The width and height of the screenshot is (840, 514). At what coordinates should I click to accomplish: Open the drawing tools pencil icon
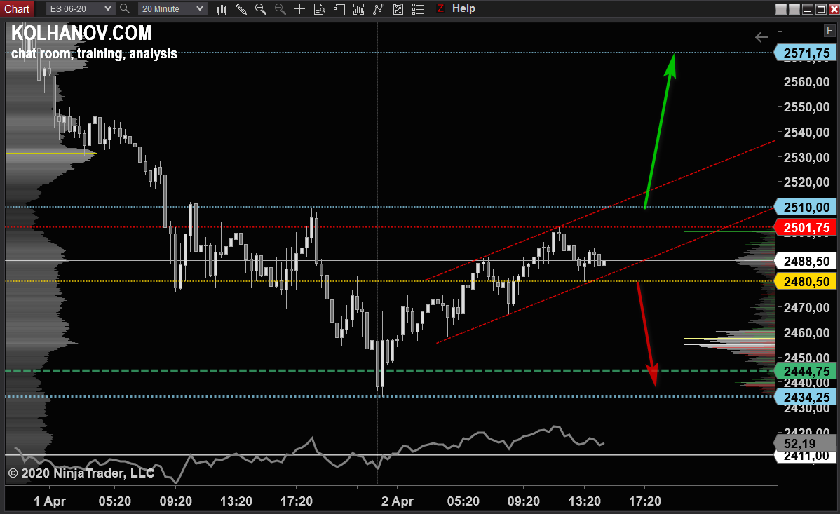click(x=241, y=9)
